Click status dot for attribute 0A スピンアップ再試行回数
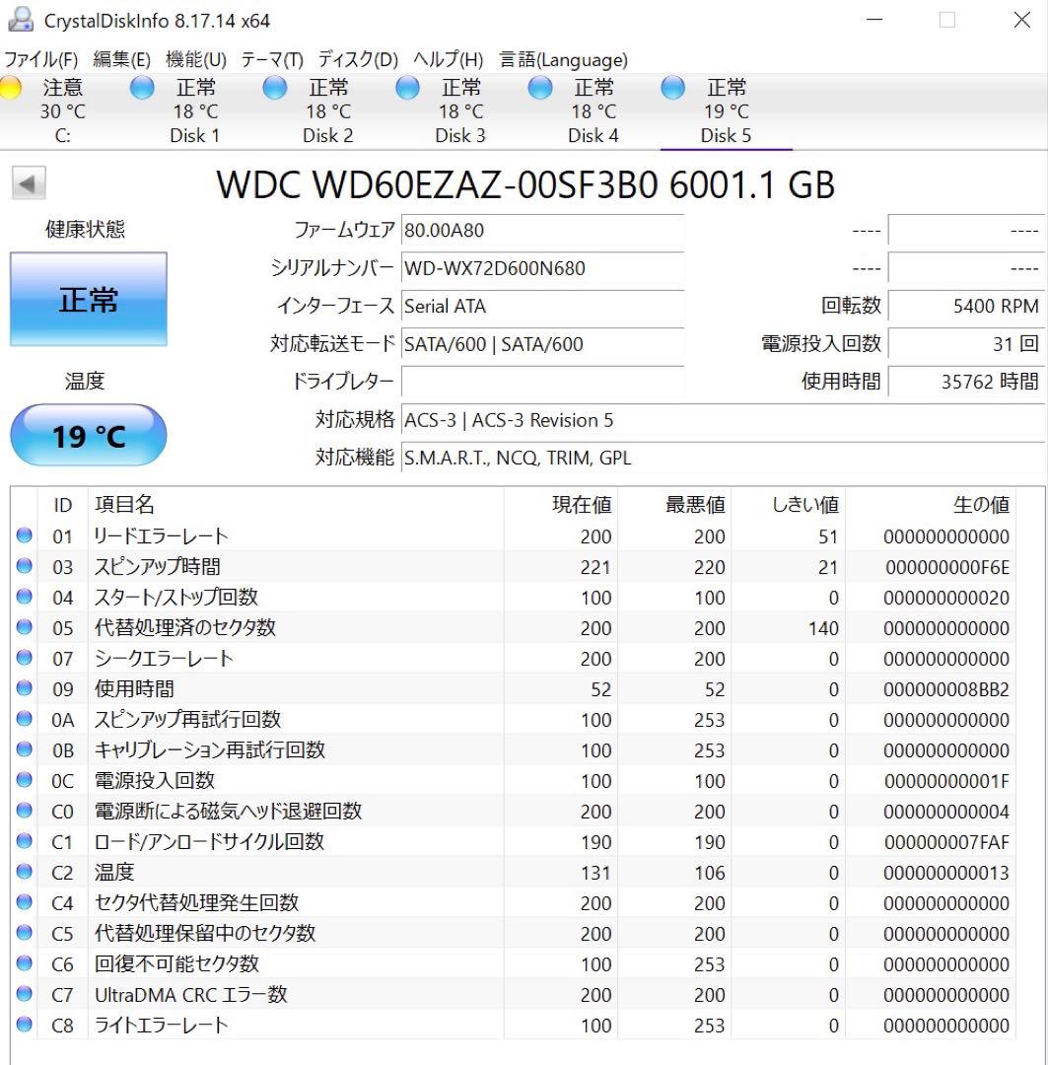 [25, 719]
